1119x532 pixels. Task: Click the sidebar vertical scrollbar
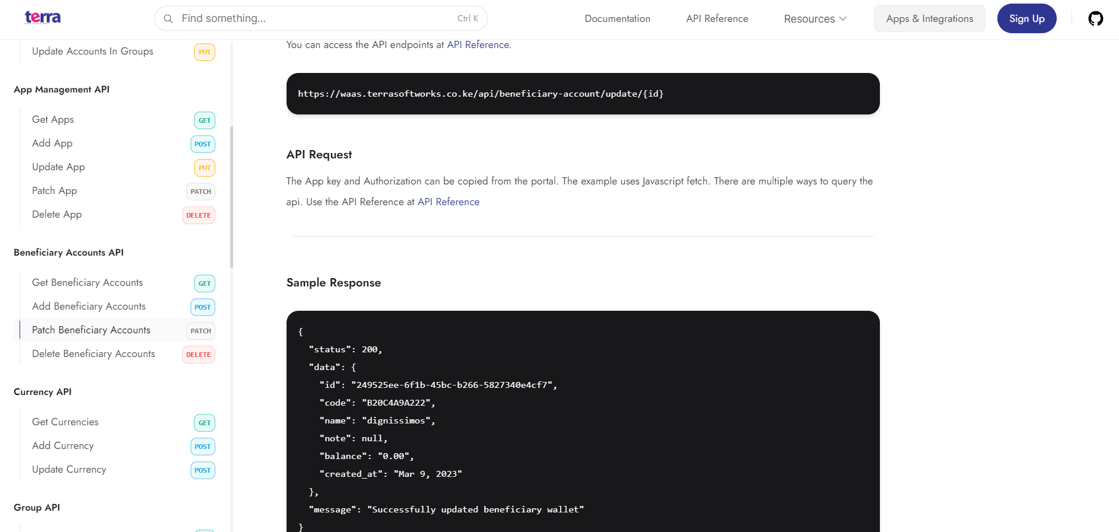pyautogui.click(x=231, y=197)
